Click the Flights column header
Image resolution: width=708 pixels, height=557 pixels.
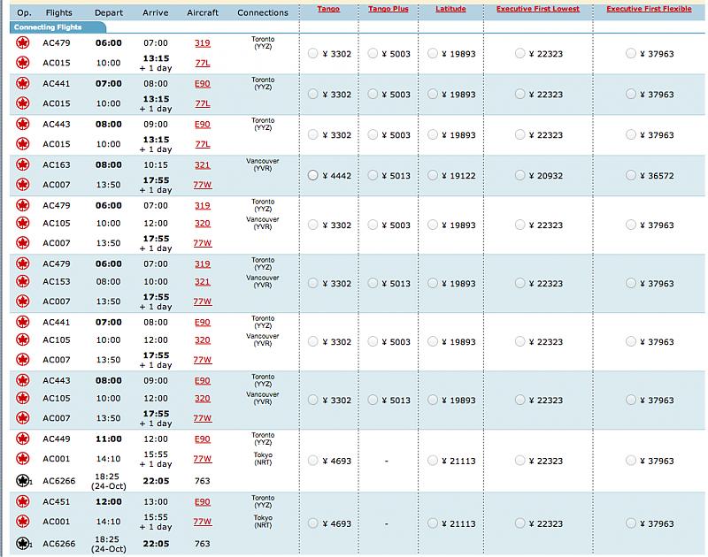tap(58, 12)
